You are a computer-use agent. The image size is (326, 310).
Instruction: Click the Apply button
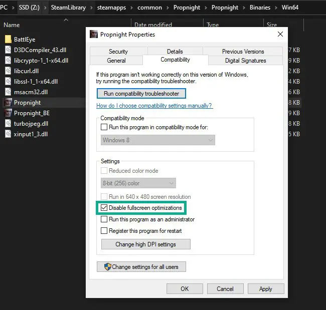(266, 289)
